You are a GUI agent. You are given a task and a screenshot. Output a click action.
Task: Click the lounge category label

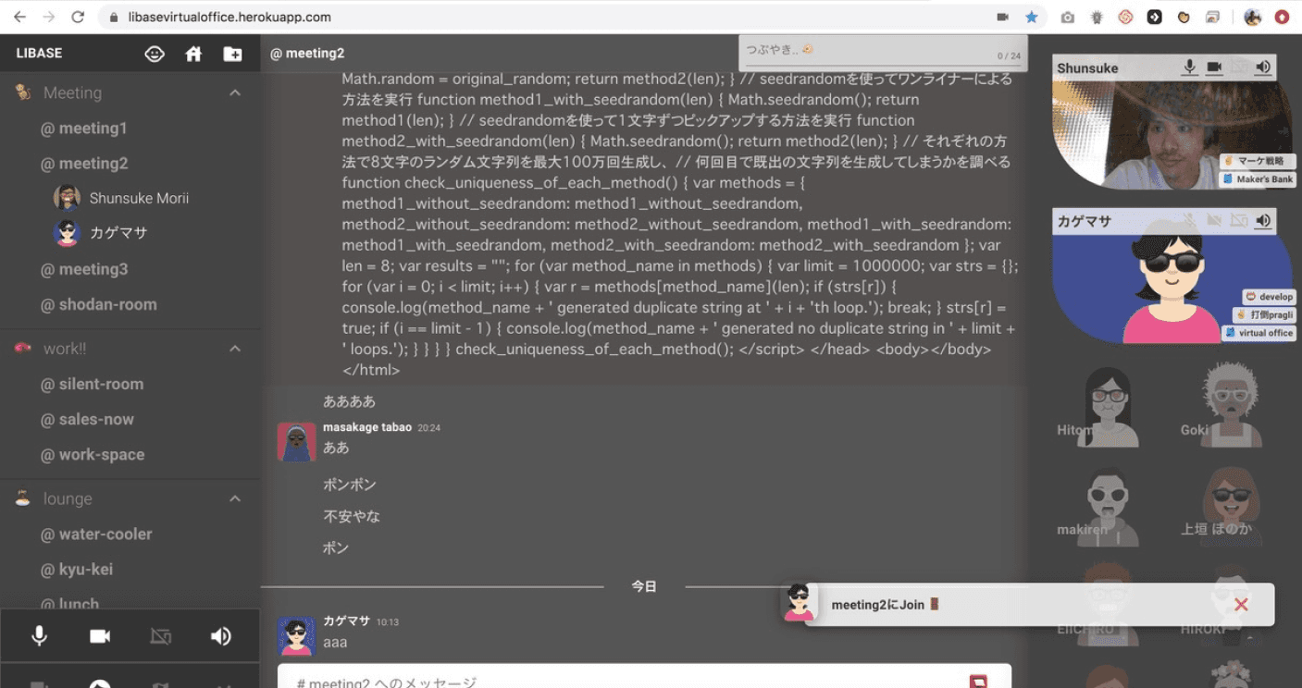click(68, 498)
